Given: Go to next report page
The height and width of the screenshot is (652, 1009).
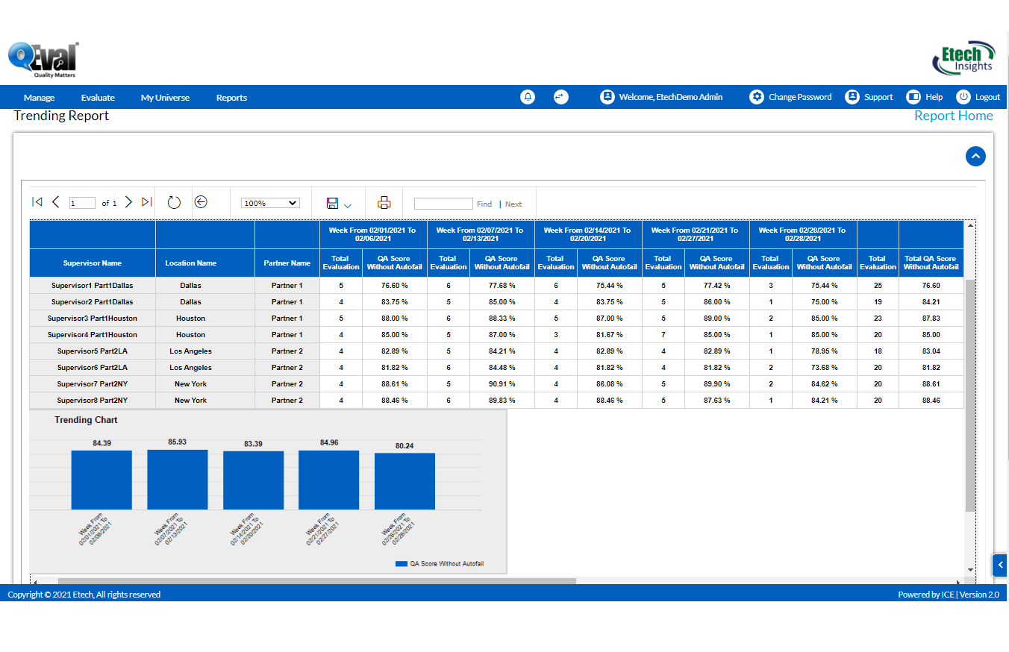Looking at the screenshot, I should 128,202.
